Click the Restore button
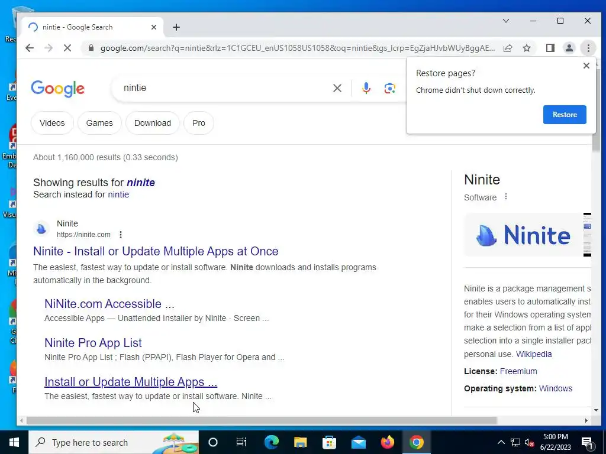This screenshot has width=606, height=454. pos(565,115)
